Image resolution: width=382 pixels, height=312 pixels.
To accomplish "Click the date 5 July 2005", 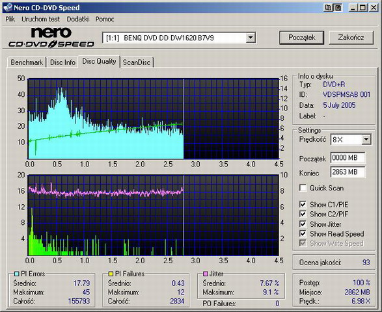I will (339, 105).
